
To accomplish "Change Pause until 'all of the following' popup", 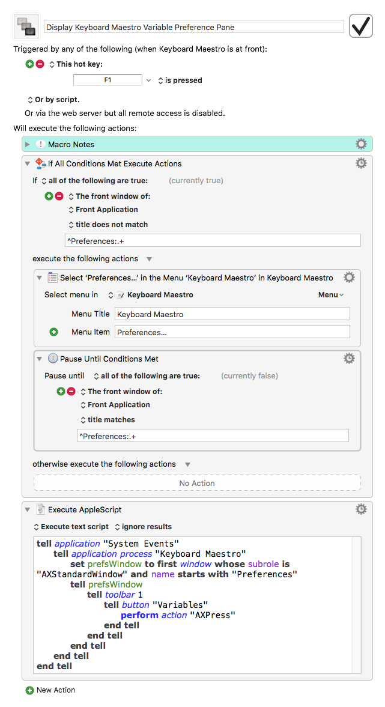I will 147,375.
